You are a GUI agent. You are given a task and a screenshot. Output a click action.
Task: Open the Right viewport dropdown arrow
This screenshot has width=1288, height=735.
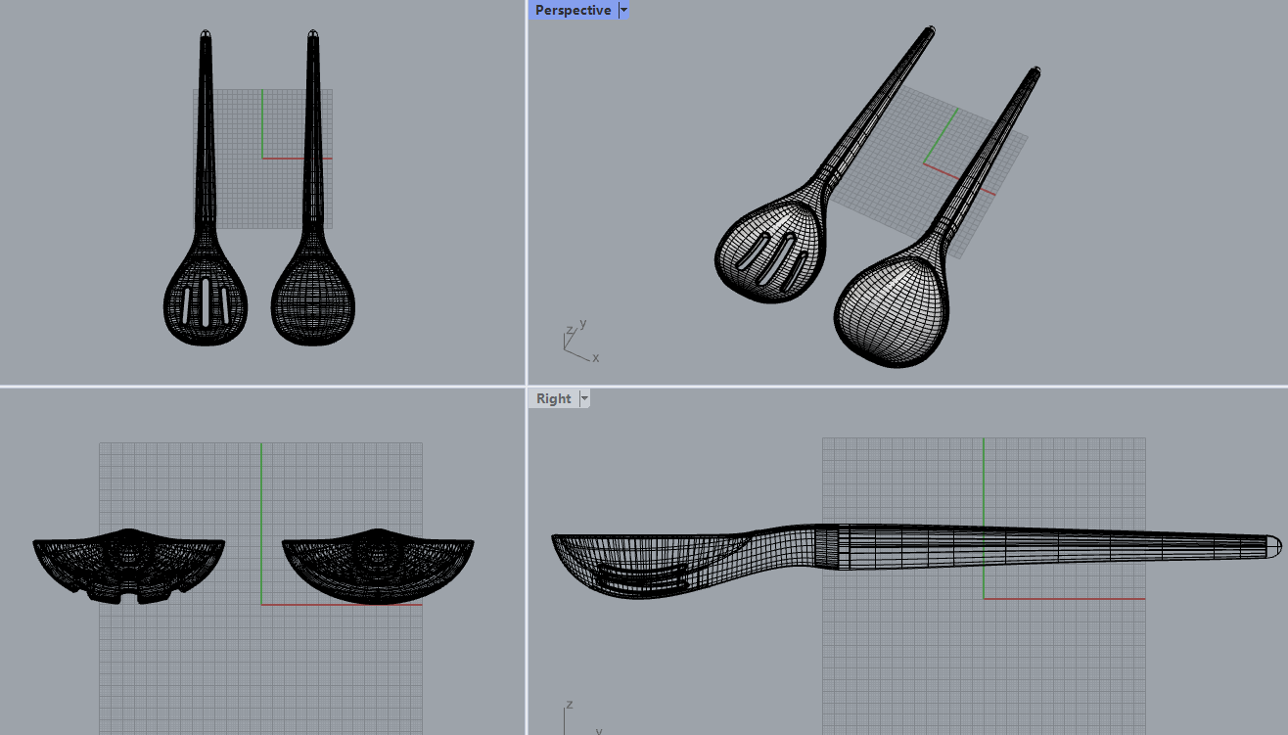(584, 398)
